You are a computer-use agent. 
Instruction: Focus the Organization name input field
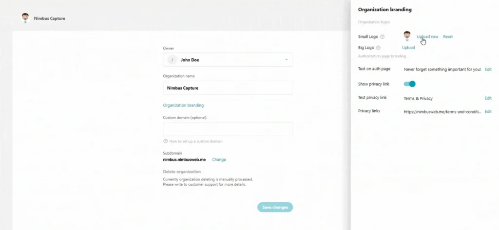pyautogui.click(x=228, y=88)
